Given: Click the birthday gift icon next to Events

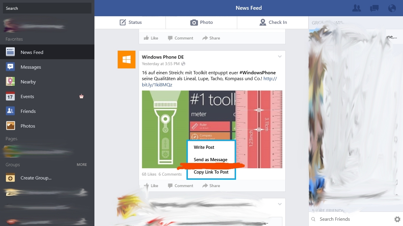Looking at the screenshot, I should (x=82, y=96).
